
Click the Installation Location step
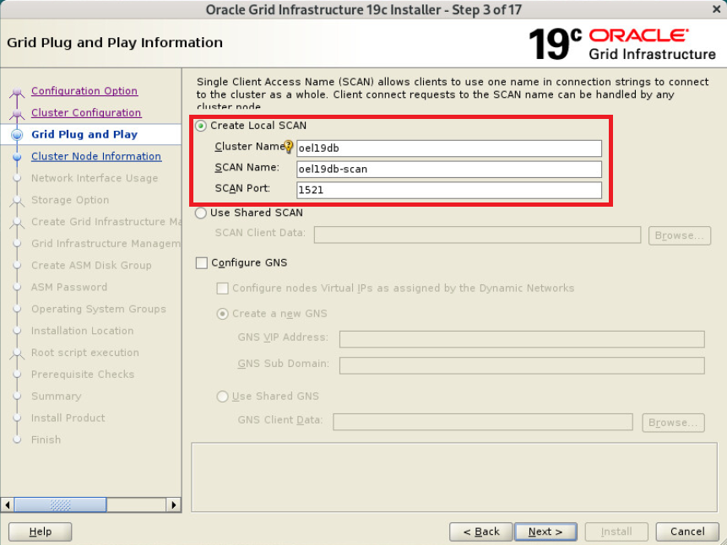click(82, 331)
